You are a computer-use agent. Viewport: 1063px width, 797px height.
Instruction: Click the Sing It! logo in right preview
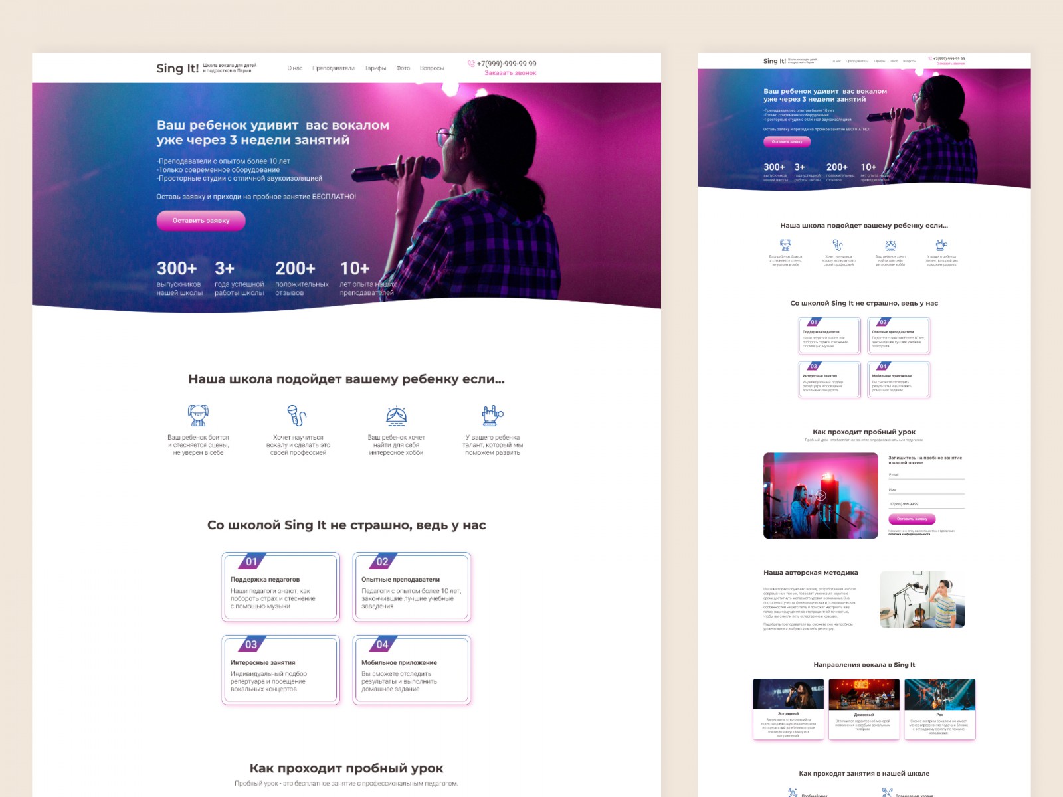(775, 61)
